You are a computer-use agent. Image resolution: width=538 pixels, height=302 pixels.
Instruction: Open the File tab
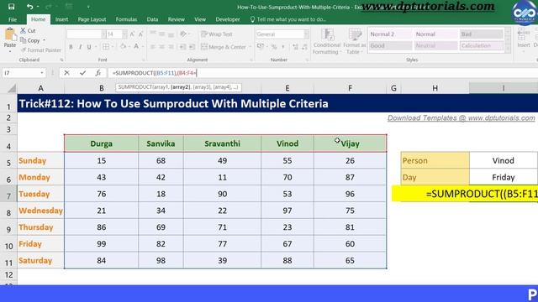pos(13,19)
